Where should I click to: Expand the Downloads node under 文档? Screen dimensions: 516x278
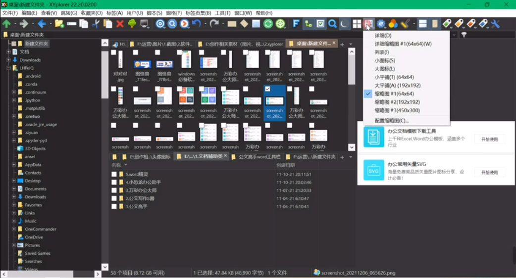click(8, 60)
